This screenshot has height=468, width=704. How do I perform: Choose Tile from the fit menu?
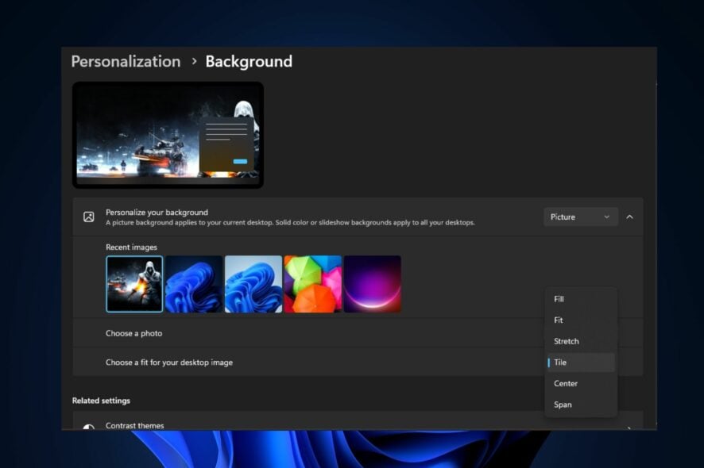[581, 363]
